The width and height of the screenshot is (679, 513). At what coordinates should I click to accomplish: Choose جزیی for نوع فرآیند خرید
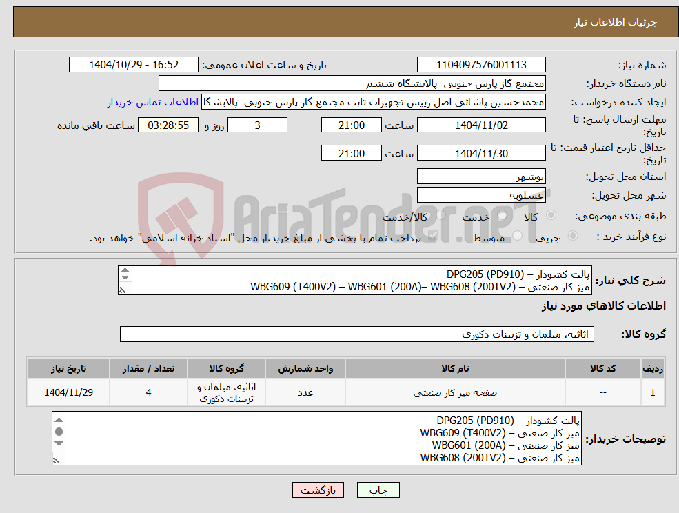[x=571, y=234]
